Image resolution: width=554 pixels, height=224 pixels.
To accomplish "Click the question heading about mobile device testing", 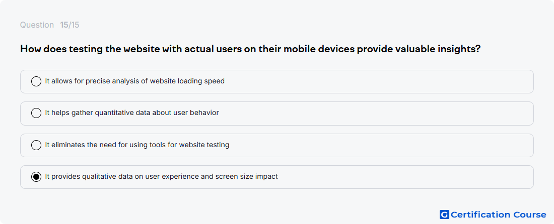I will [250, 49].
